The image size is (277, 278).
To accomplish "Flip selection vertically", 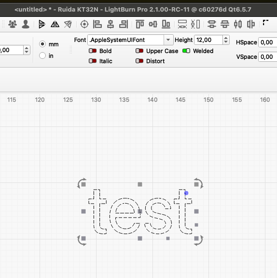I will coord(42,24).
